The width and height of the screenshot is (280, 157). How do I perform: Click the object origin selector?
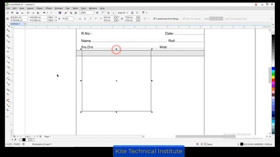pos(7,19)
